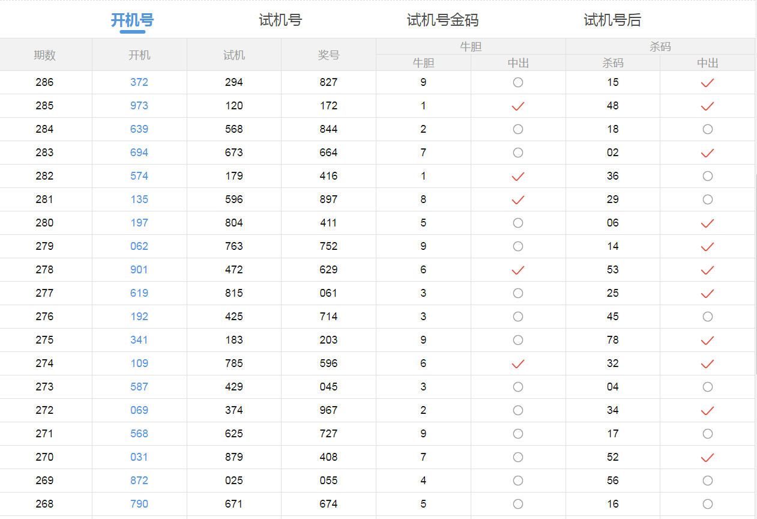
Task: Click the 杀码 checkmark in row 270
Action: [707, 458]
